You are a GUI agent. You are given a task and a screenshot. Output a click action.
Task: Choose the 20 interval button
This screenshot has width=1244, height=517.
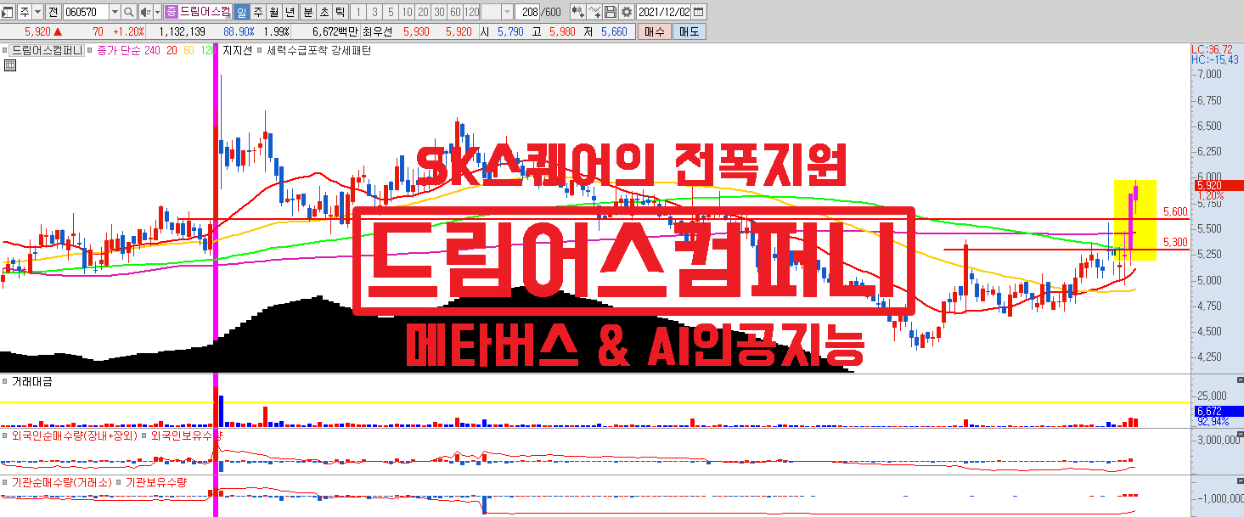tap(423, 12)
